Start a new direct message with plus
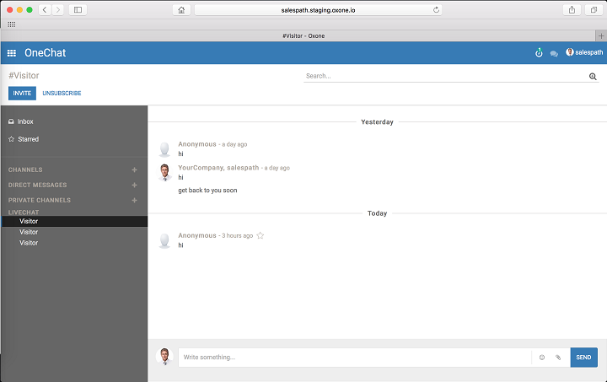Viewport: 607px width, 382px height. (x=134, y=185)
